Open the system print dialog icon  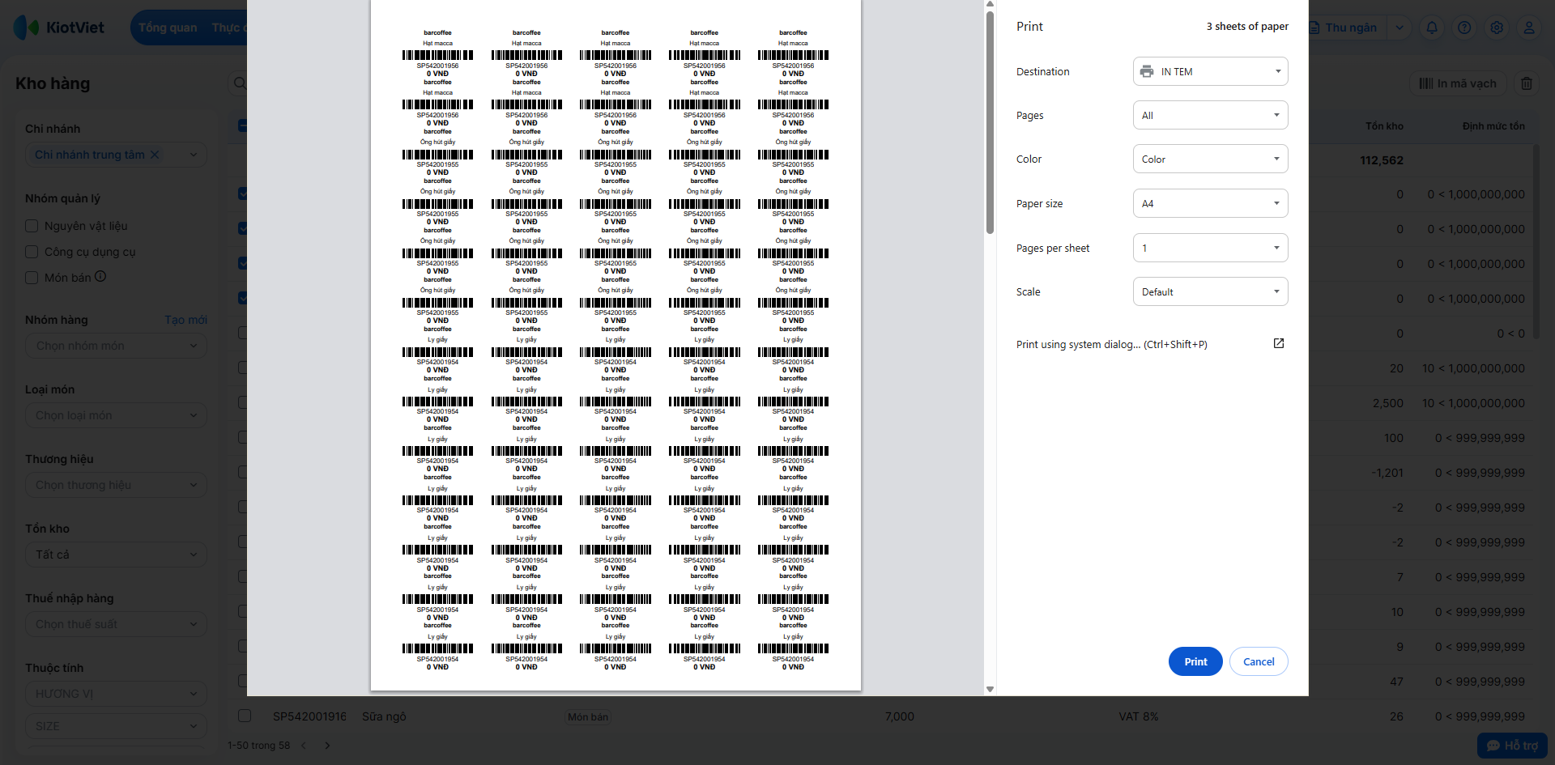1279,343
